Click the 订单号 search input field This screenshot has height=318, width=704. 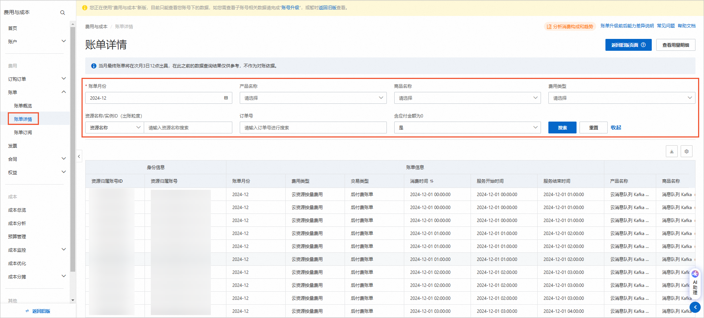coord(313,127)
